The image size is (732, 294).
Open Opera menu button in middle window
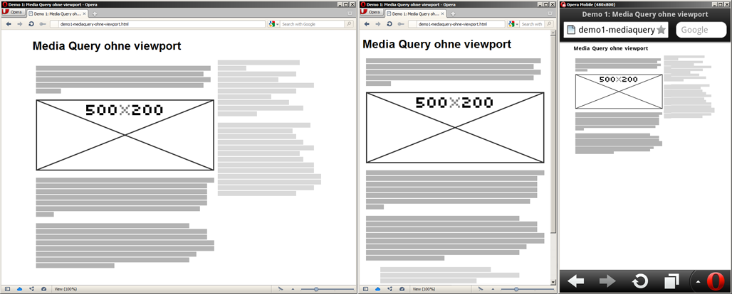click(372, 13)
